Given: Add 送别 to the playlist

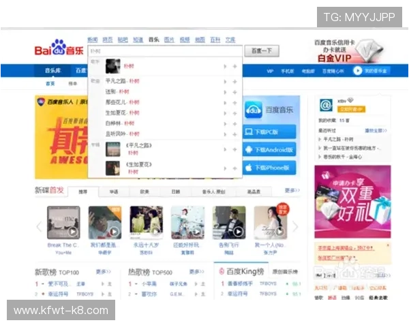Looking at the screenshot, I should tap(234, 93).
